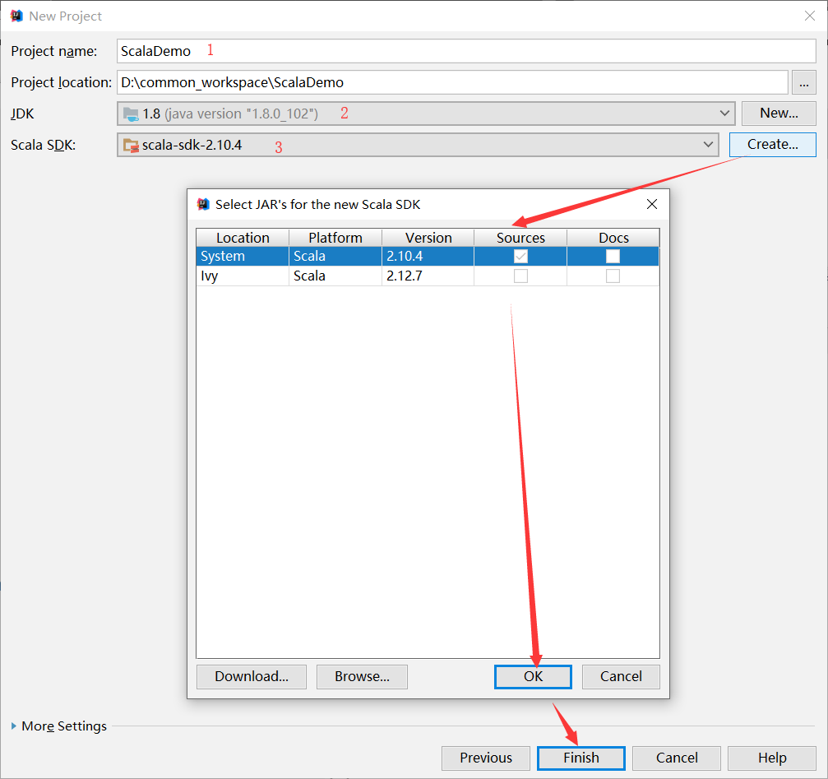Screen dimensions: 828x779
Task: Click Scala platform cell in Ivy row
Action: pyautogui.click(x=335, y=276)
